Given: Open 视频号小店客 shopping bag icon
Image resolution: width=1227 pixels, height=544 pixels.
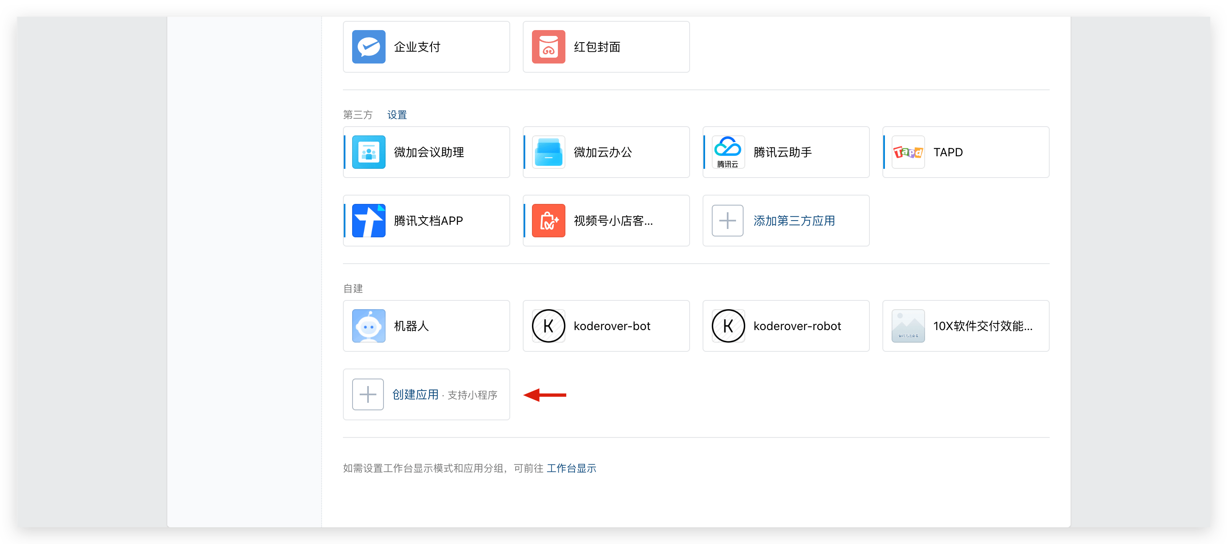Looking at the screenshot, I should click(x=548, y=221).
